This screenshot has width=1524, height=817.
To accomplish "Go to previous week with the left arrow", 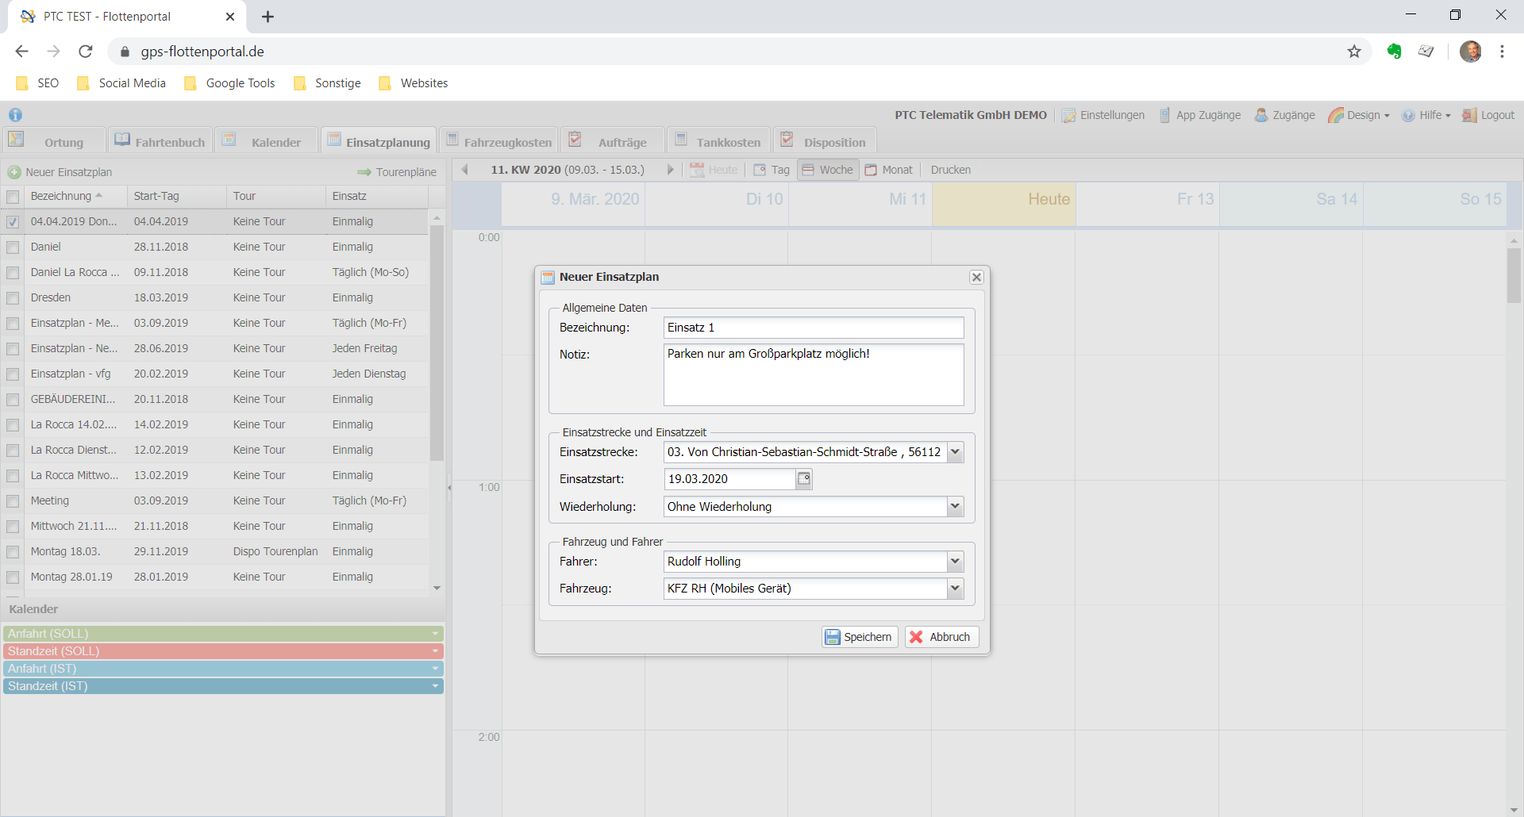I will click(465, 170).
